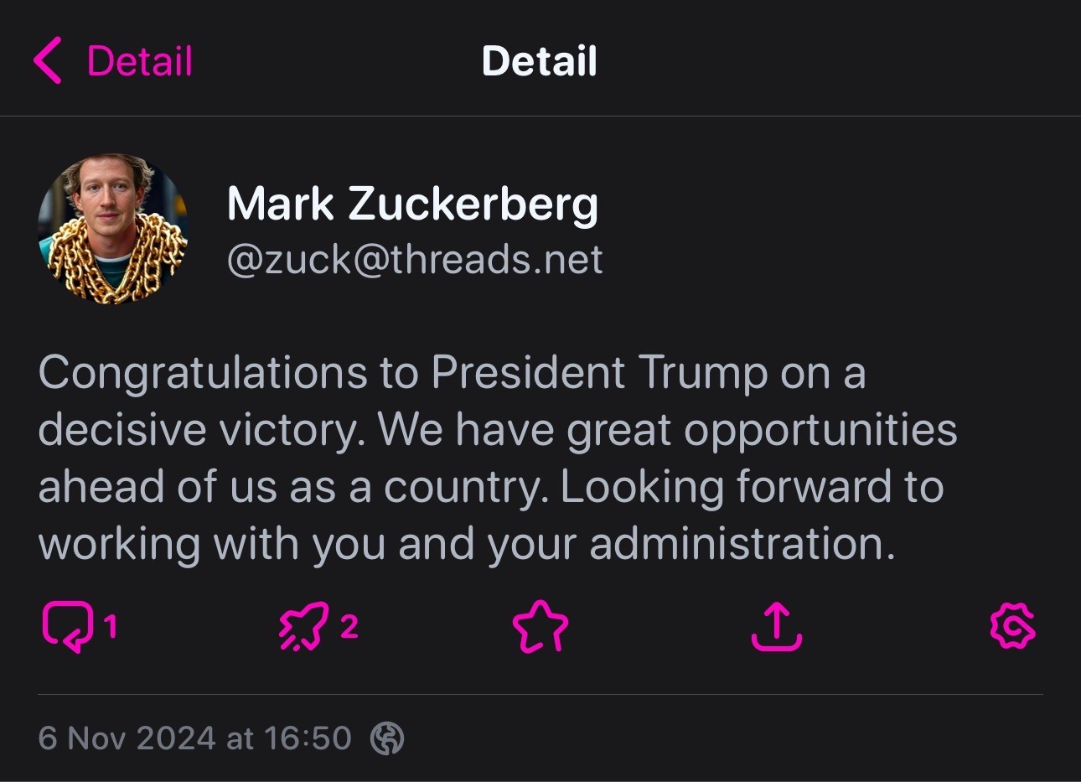Click the @zuck@threads.net handle
1081x782 pixels.
pyautogui.click(x=414, y=259)
